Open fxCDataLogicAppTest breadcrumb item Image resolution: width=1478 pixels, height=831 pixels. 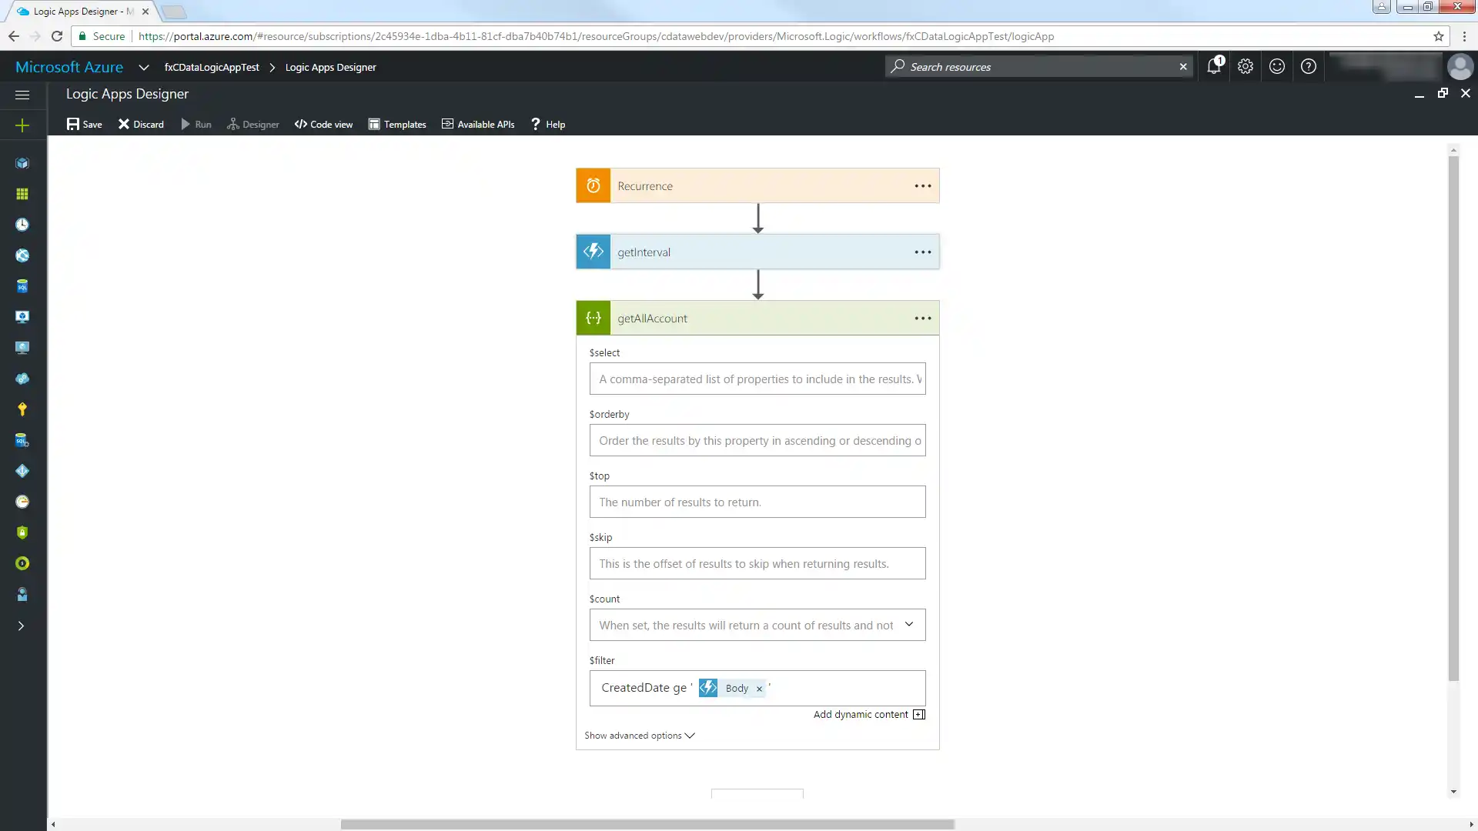212,68
